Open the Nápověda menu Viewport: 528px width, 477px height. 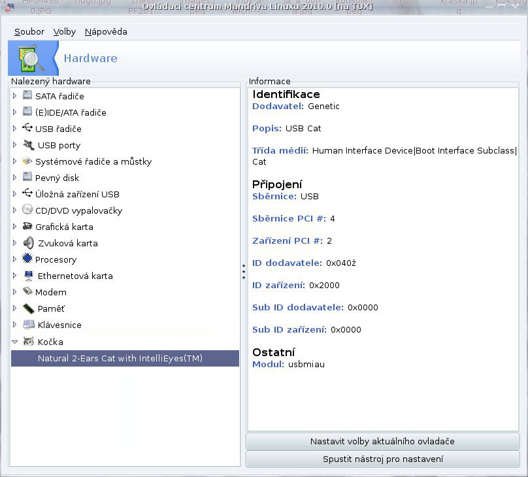coord(106,31)
